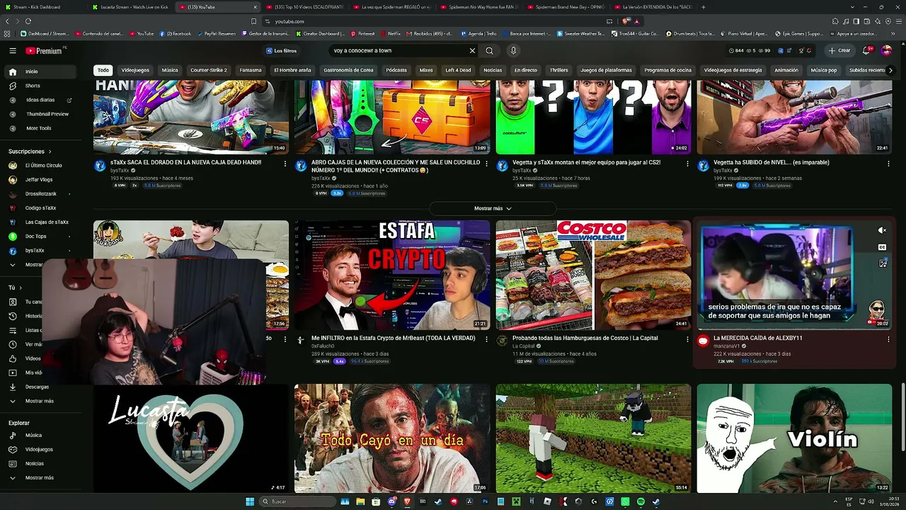Expand the Suscripciones section
Image resolution: width=906 pixels, height=510 pixels.
pyautogui.click(x=30, y=152)
